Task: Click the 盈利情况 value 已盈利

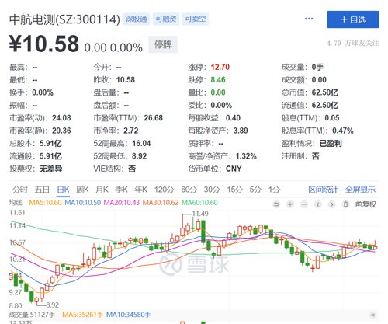Action: [x=331, y=143]
